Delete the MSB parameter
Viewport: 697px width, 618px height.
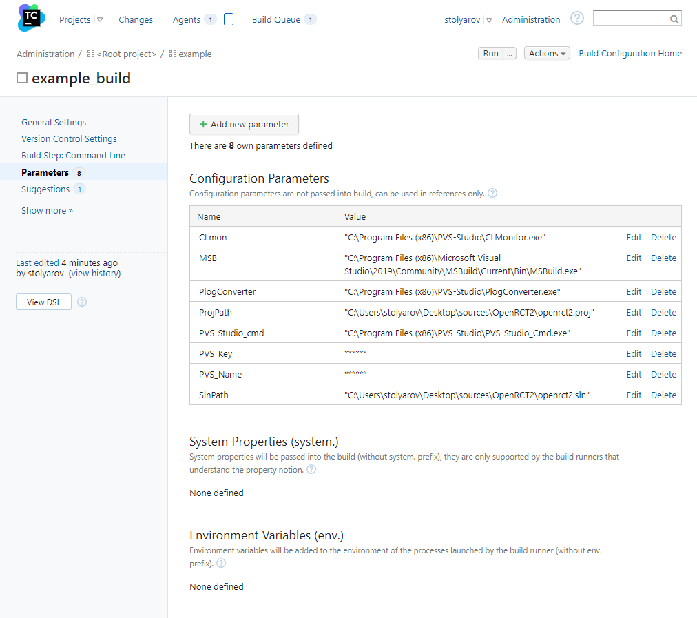tap(663, 258)
